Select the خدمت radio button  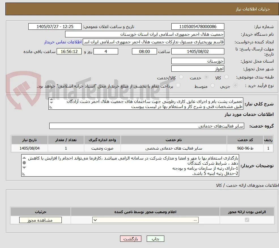[x=206, y=77]
